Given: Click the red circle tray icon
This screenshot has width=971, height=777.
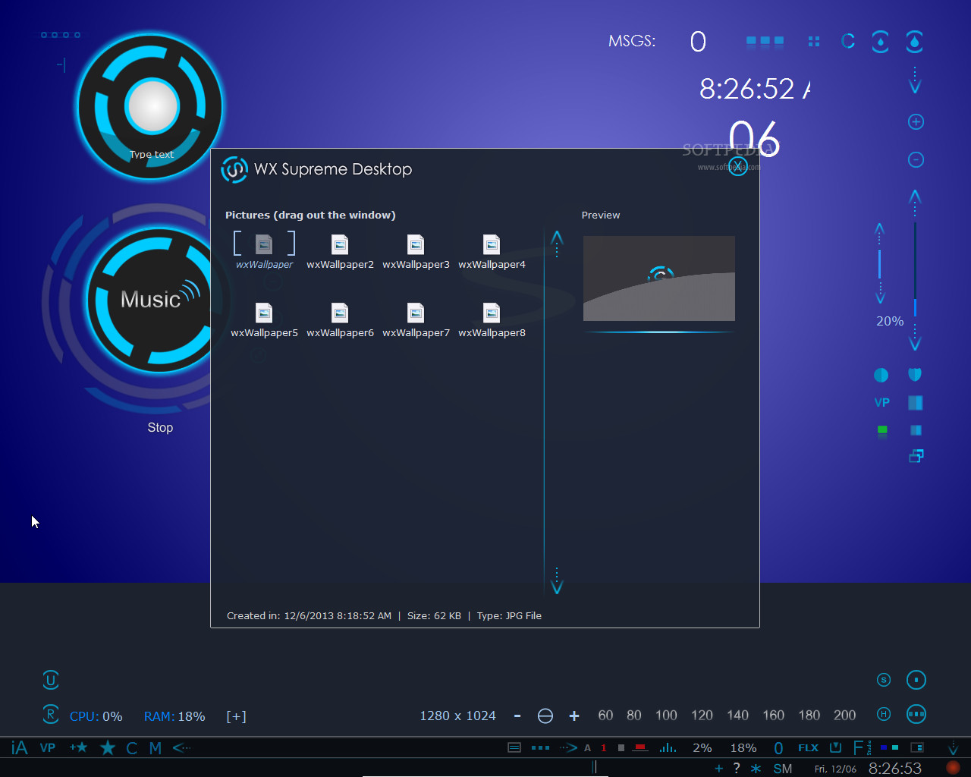Looking at the screenshot, I should point(954,768).
